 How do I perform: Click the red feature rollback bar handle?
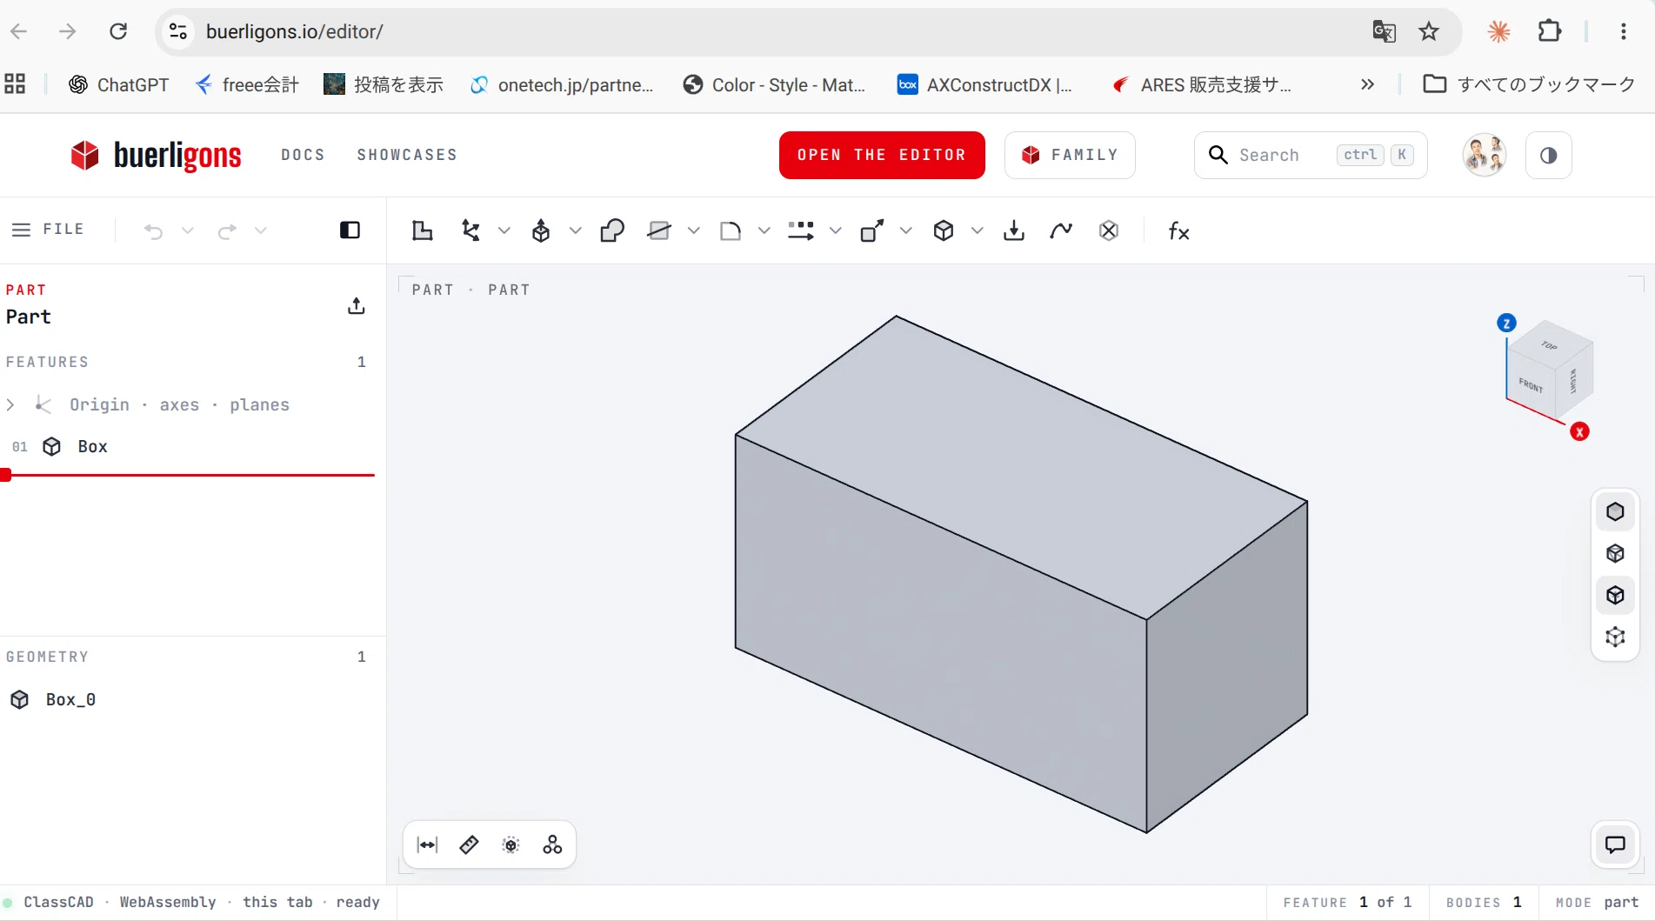(x=6, y=475)
